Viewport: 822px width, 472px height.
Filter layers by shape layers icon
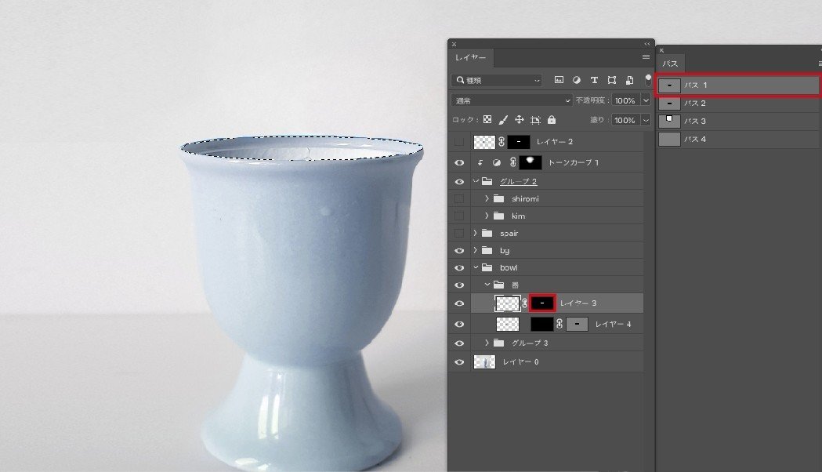coord(612,80)
